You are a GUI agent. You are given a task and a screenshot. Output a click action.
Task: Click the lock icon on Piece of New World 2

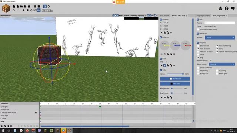pos(36,113)
